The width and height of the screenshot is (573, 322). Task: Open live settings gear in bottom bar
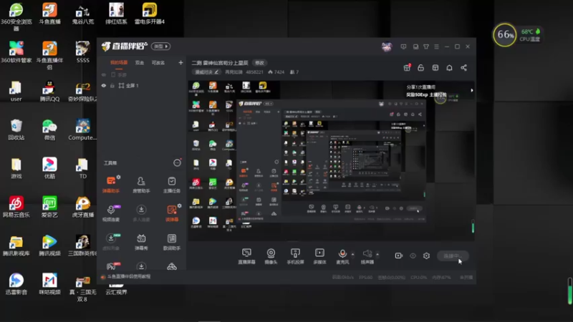tap(426, 256)
